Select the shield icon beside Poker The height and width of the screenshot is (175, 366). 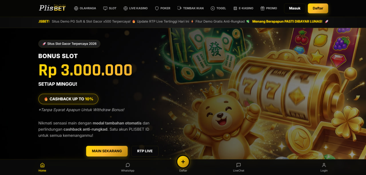coord(157,8)
